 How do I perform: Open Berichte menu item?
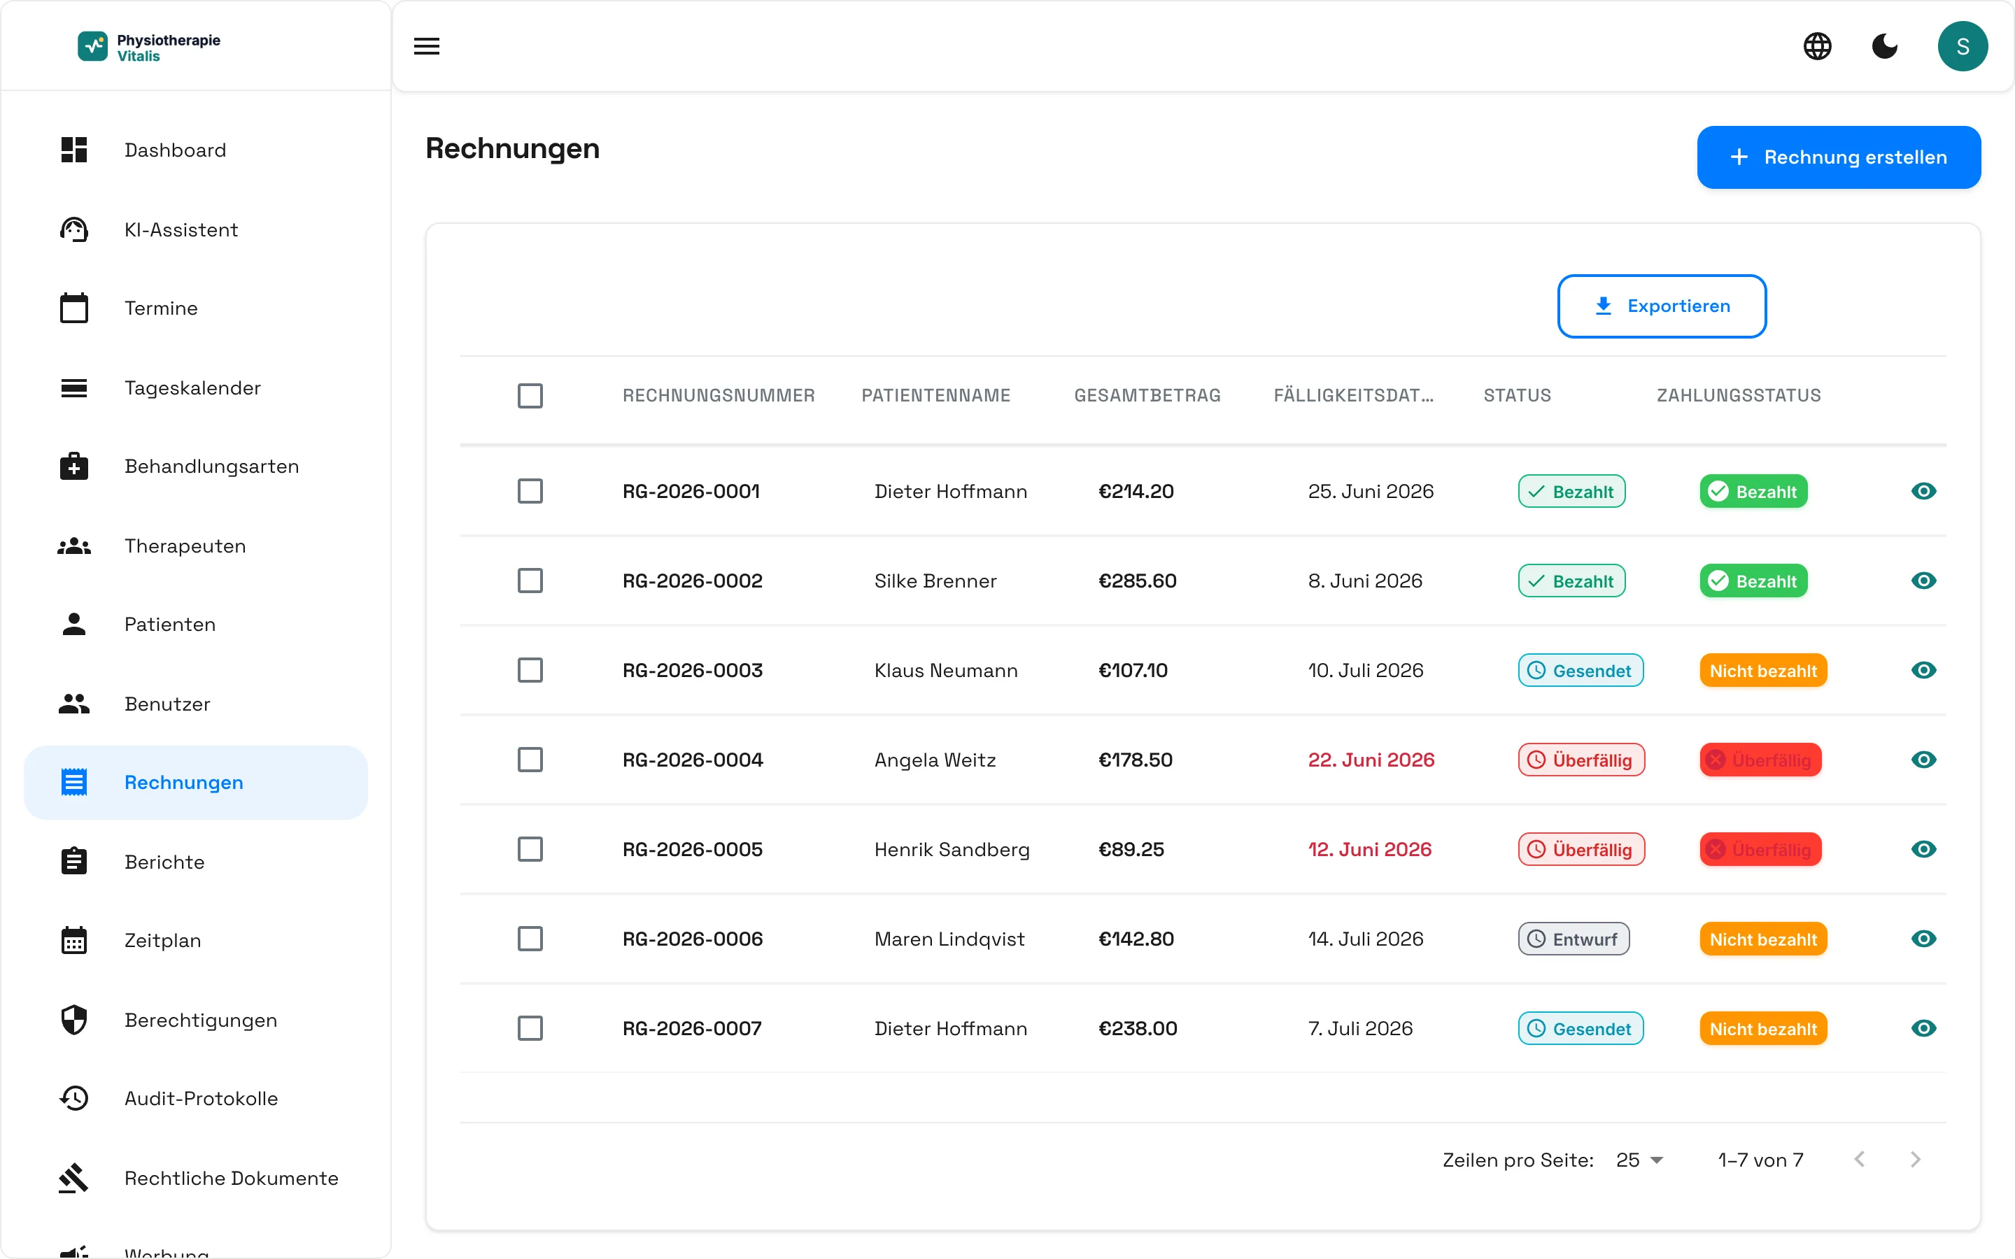click(196, 862)
